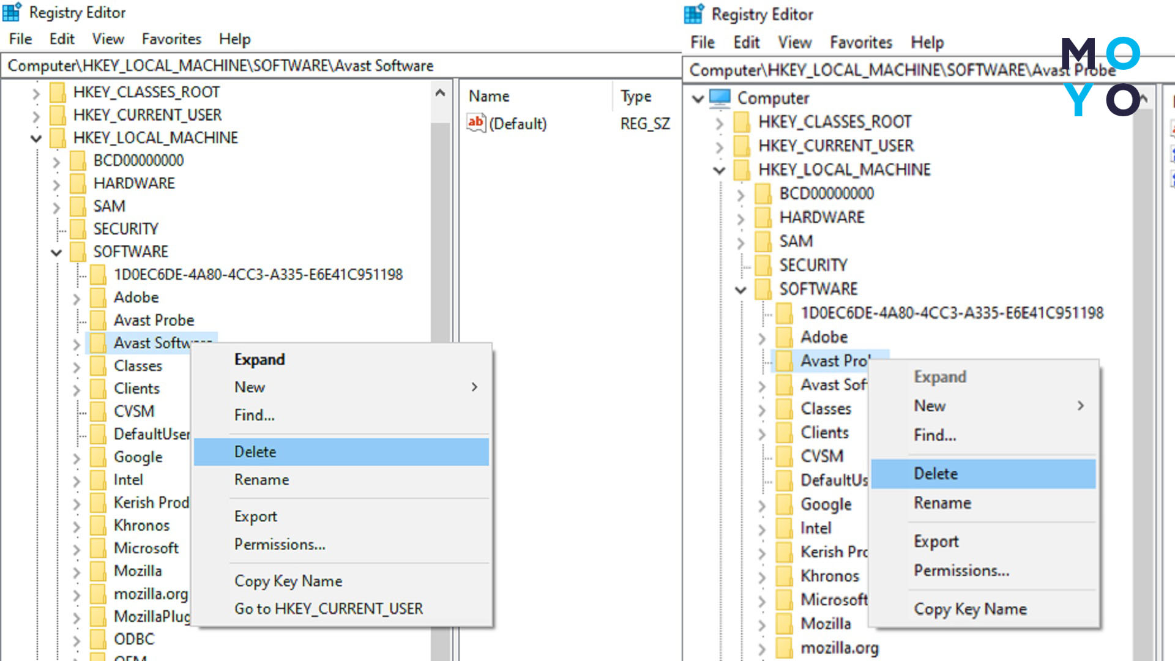Expand HKEY_CURRENT_USER in the right tree
The image size is (1175, 661).
[x=720, y=147]
